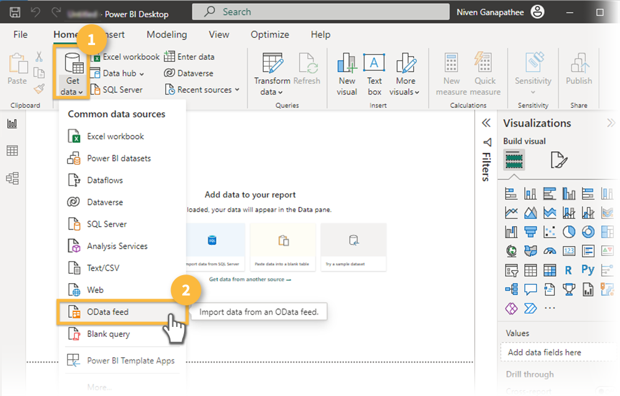Select the Donut chart visual icon
The image size is (620, 396).
(x=588, y=232)
